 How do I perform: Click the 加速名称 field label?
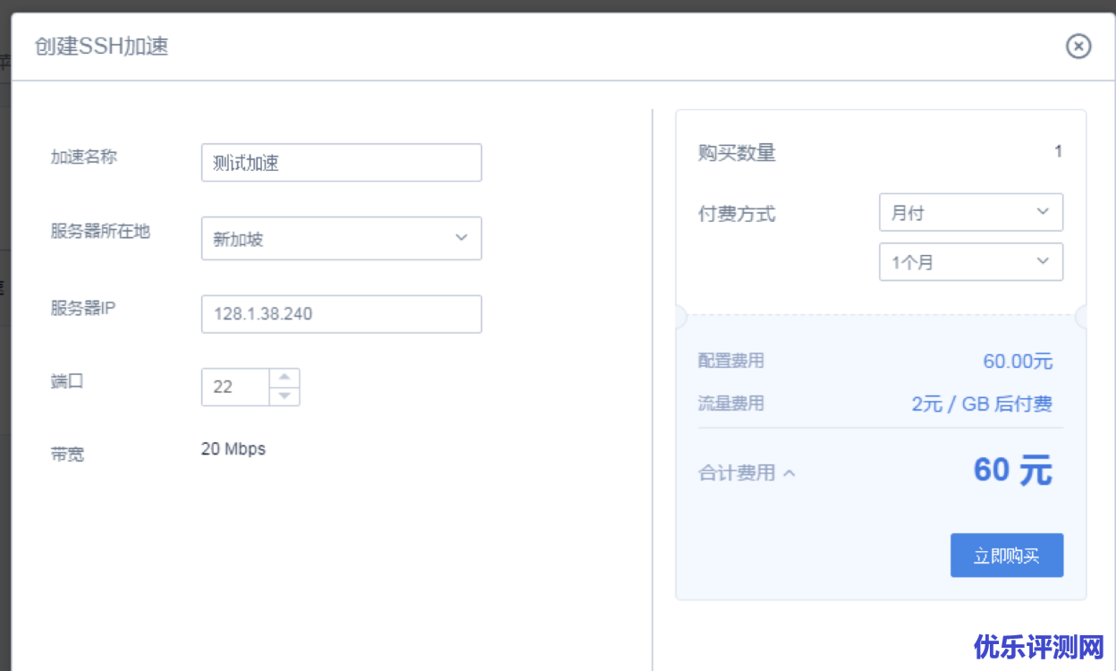click(84, 157)
